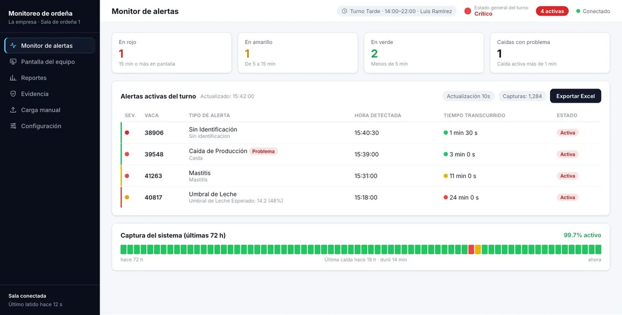Open Monitor de alertas section
Viewport: 622px width, 315px height.
50,46
